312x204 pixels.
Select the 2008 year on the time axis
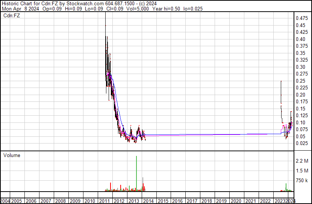61,201
